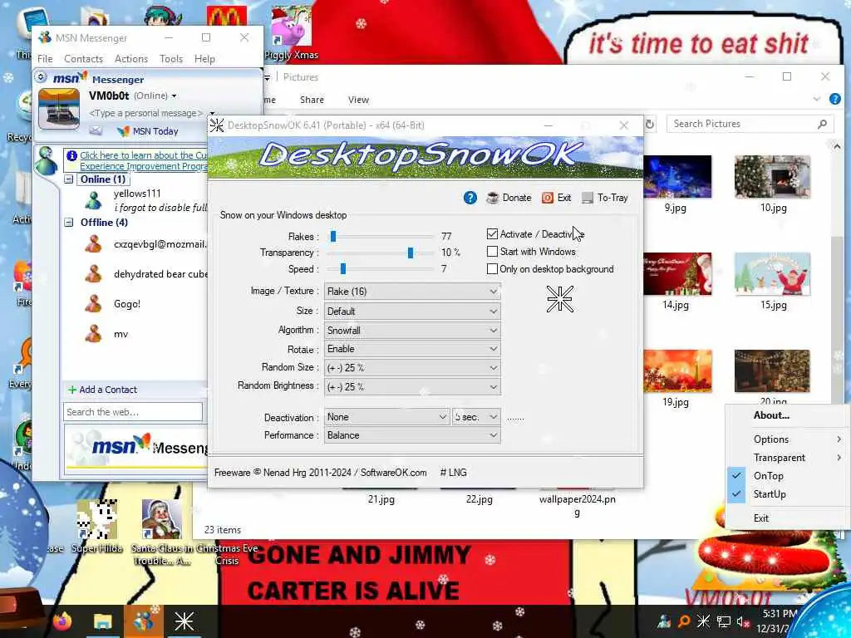
Task: Click the Search Pictures field
Action: [x=750, y=125]
